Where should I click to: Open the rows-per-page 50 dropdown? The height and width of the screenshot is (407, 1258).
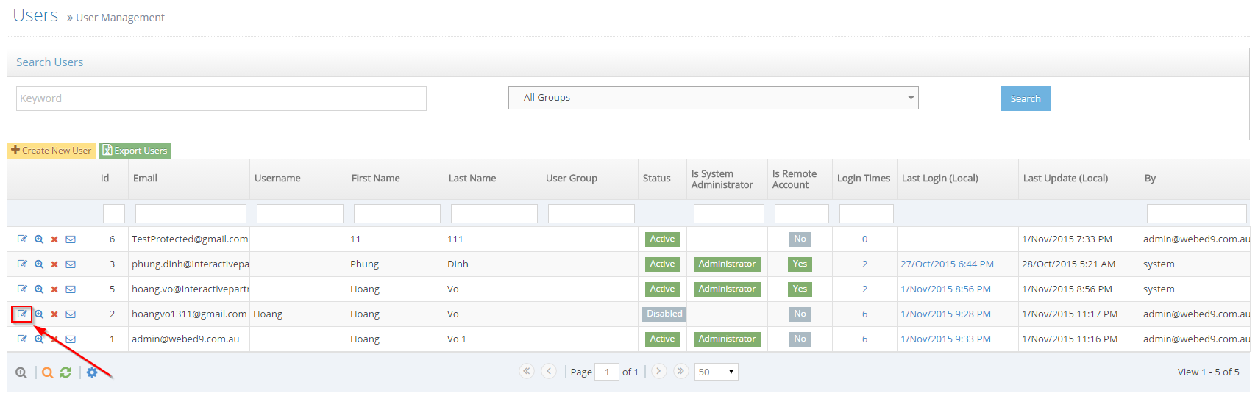tap(716, 372)
